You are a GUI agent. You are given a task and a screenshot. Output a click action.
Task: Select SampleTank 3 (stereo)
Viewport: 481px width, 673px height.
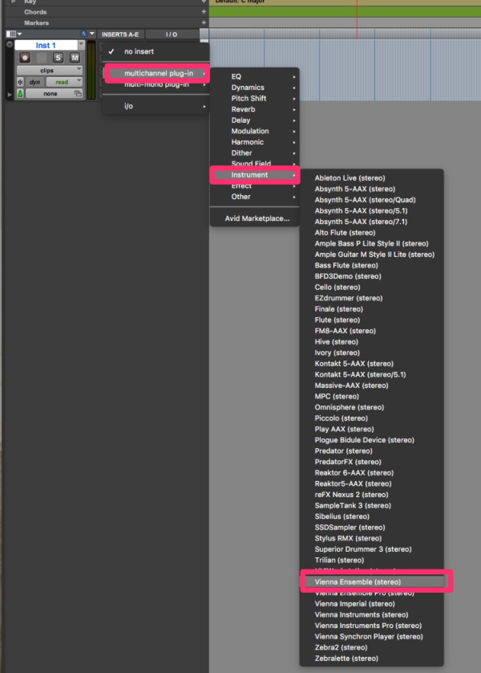(371, 506)
